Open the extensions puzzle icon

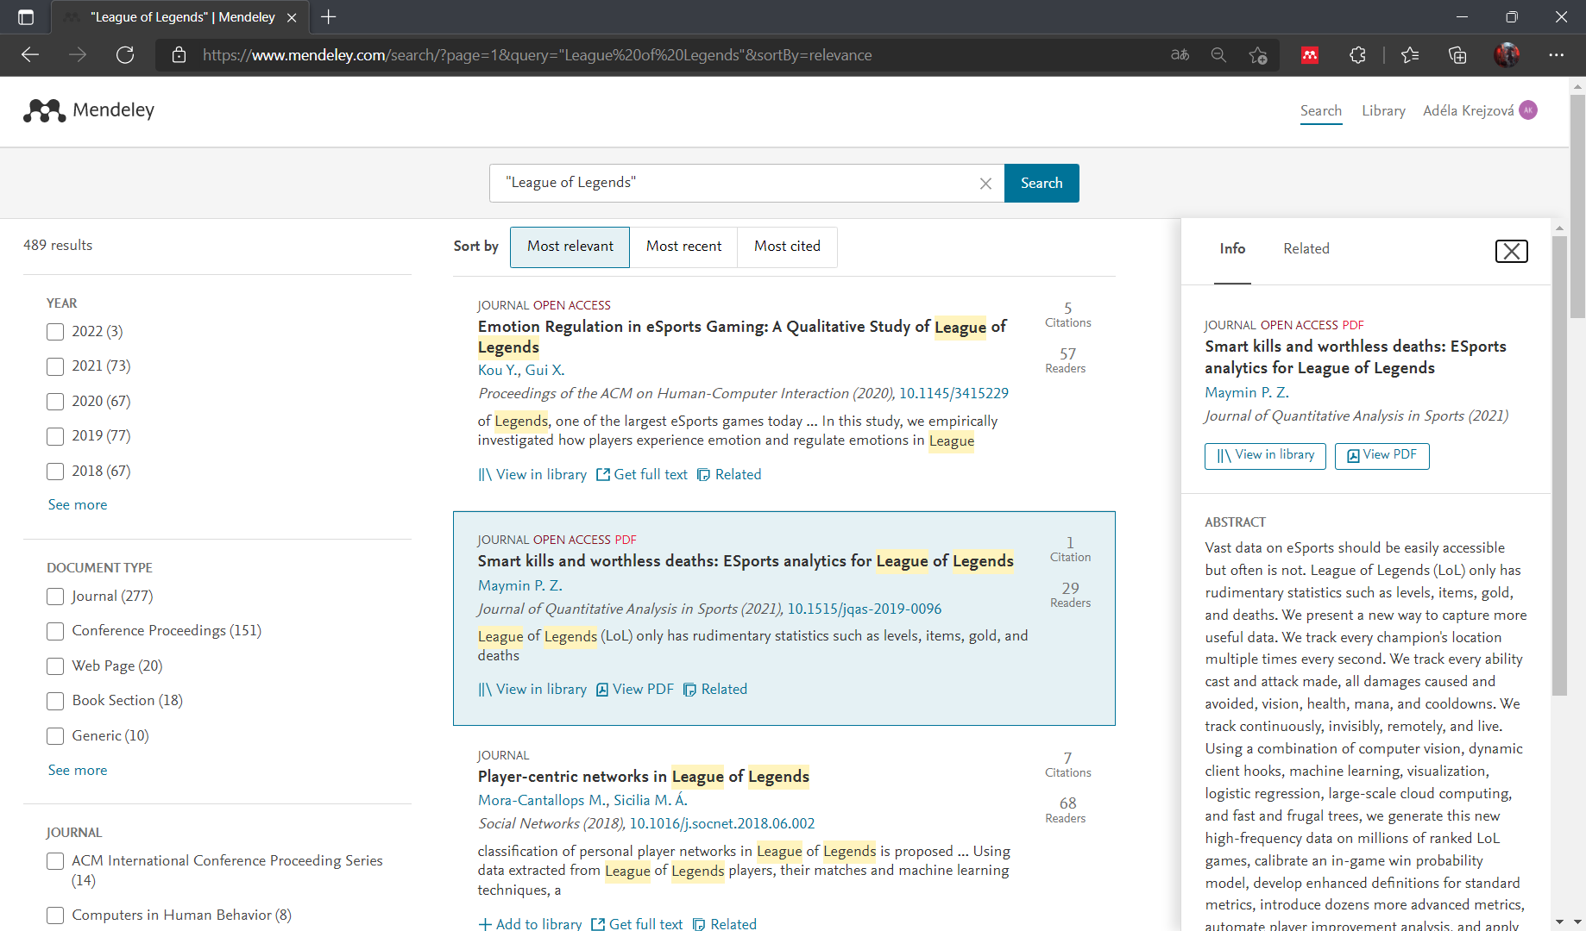[1357, 55]
